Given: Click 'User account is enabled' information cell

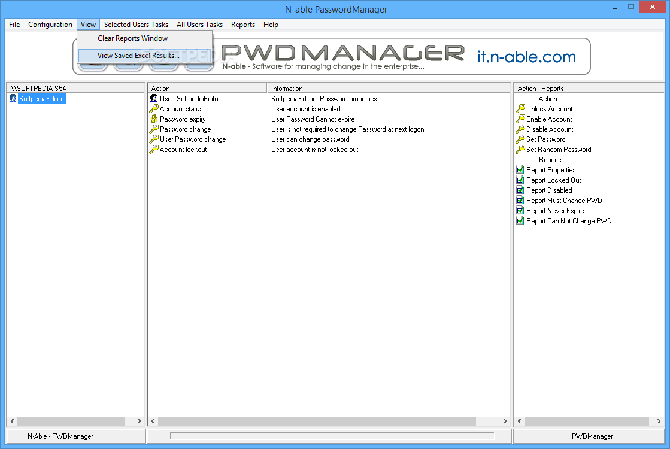Looking at the screenshot, I should pyautogui.click(x=305, y=109).
